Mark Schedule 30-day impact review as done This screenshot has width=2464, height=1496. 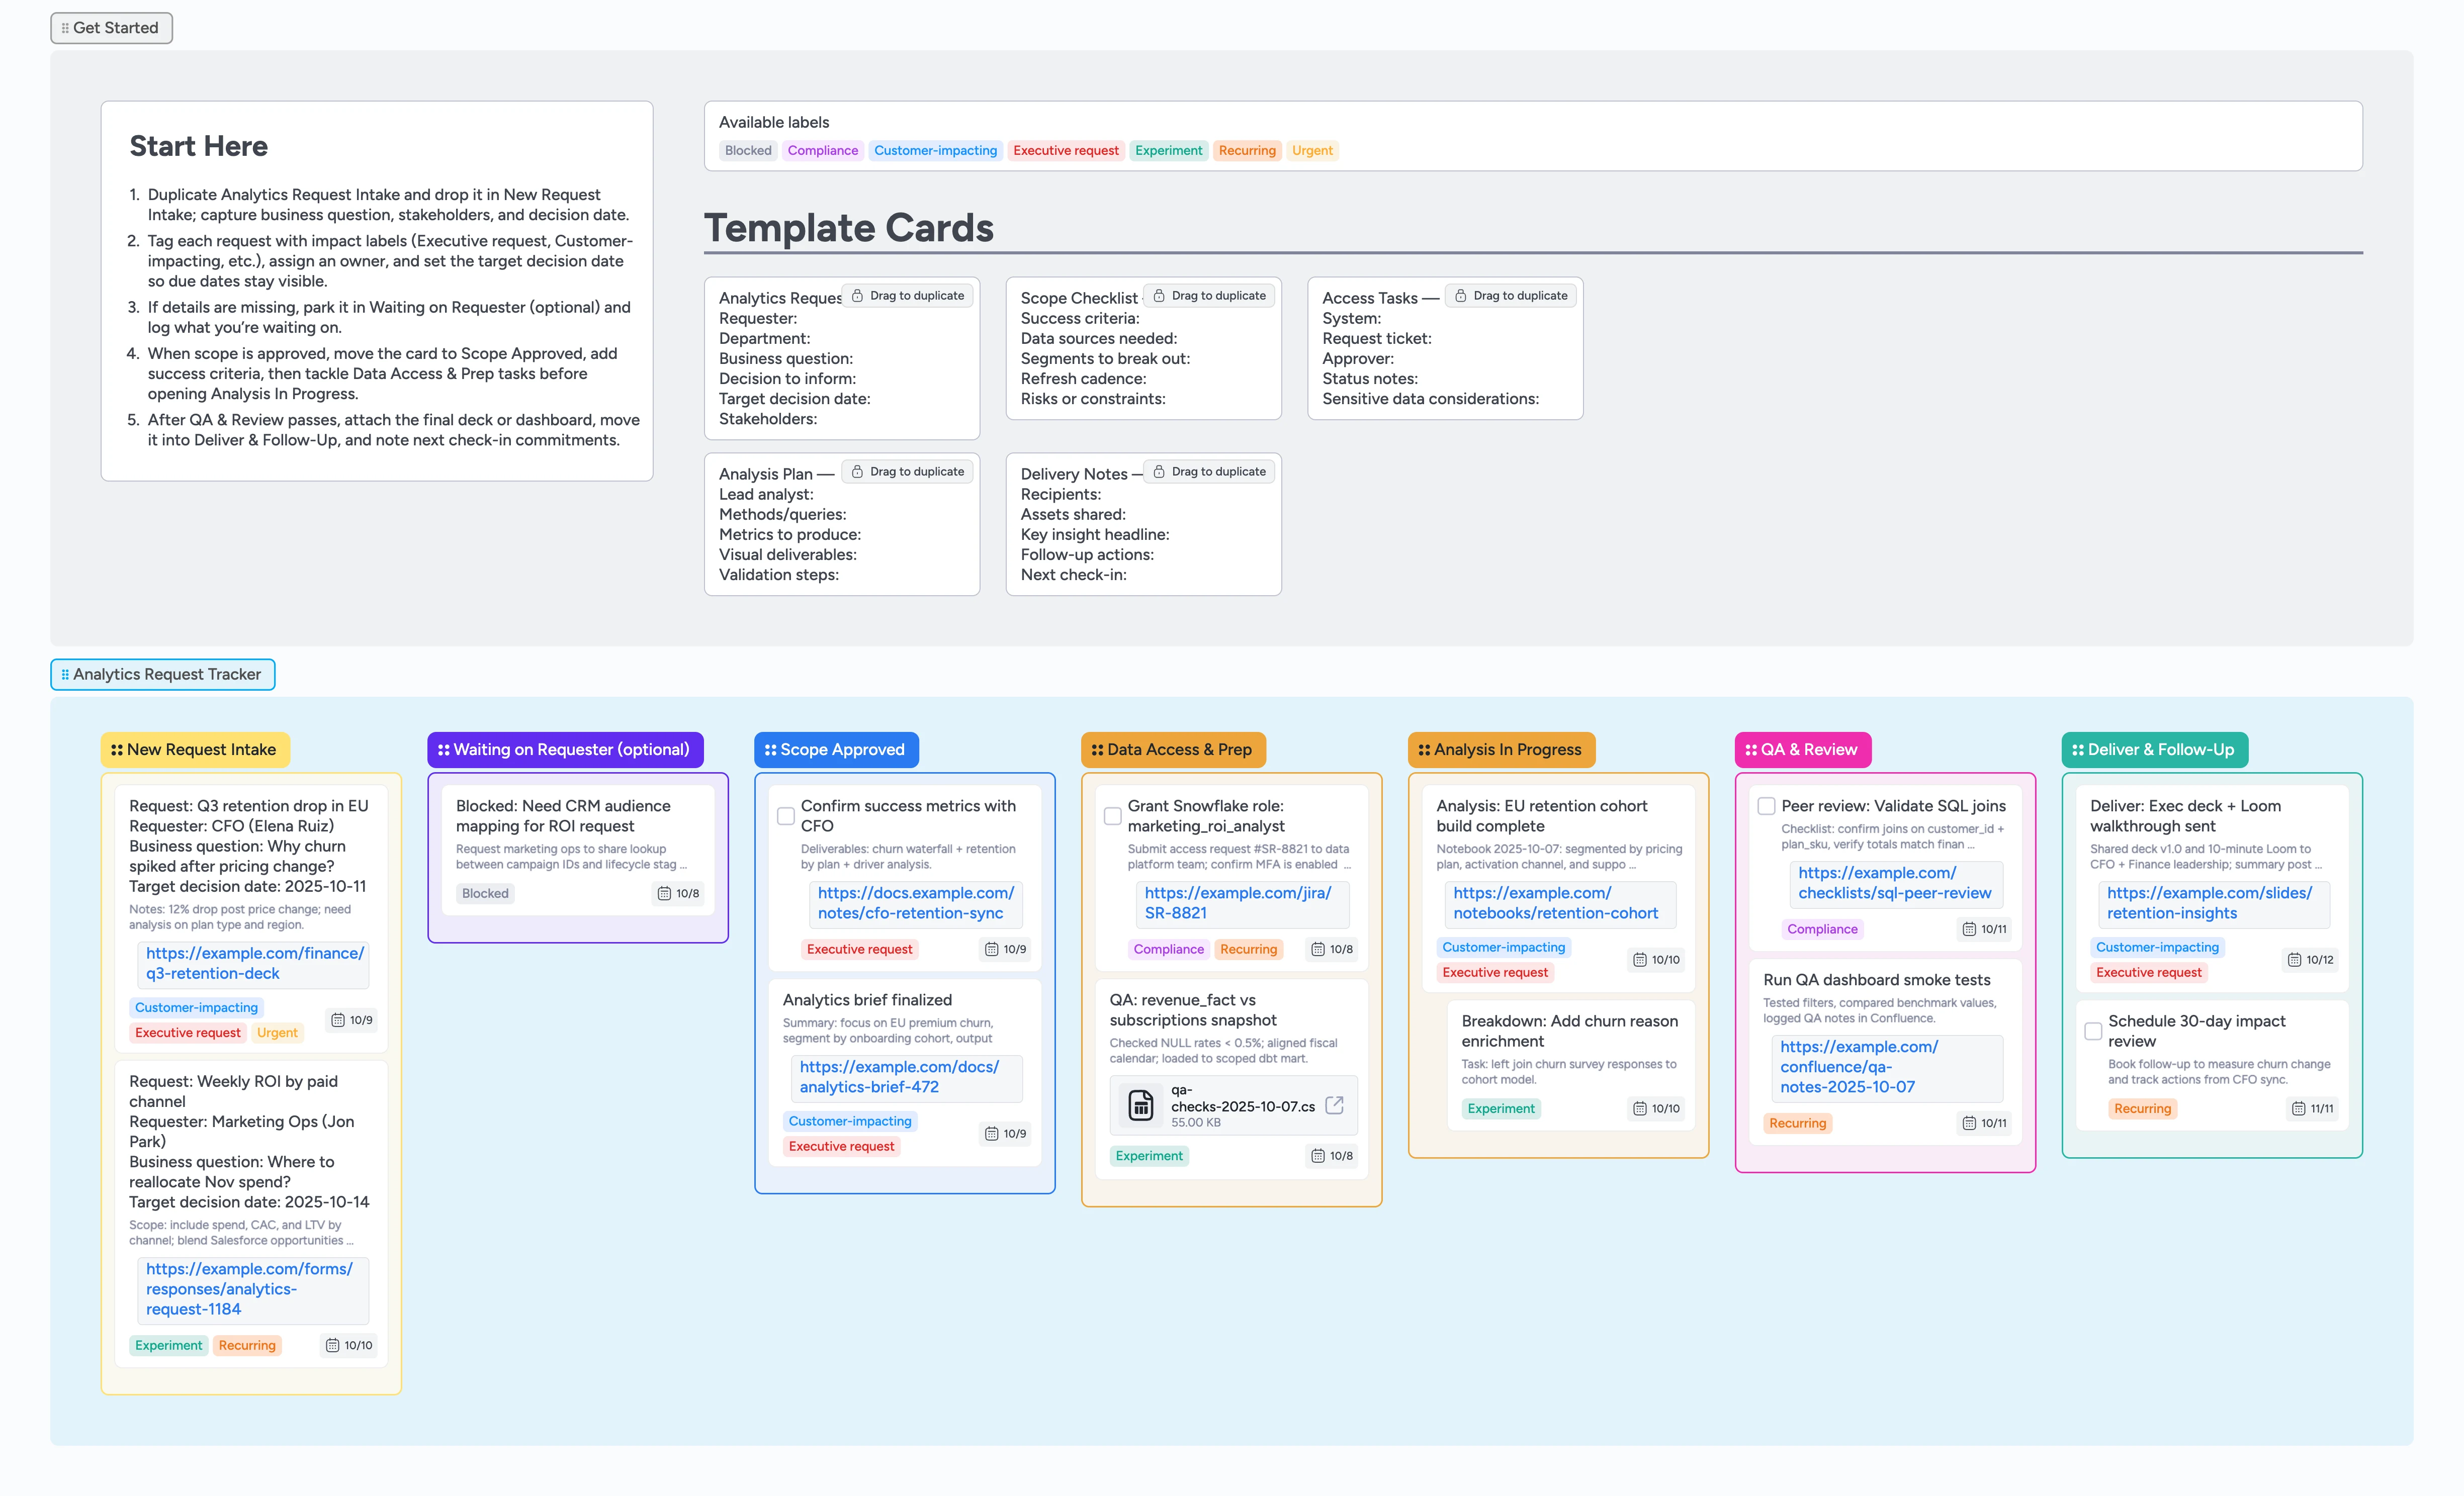[2093, 1031]
